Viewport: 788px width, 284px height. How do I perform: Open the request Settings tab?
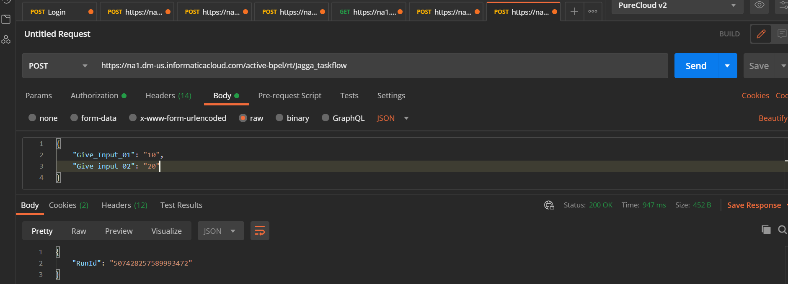(x=391, y=96)
